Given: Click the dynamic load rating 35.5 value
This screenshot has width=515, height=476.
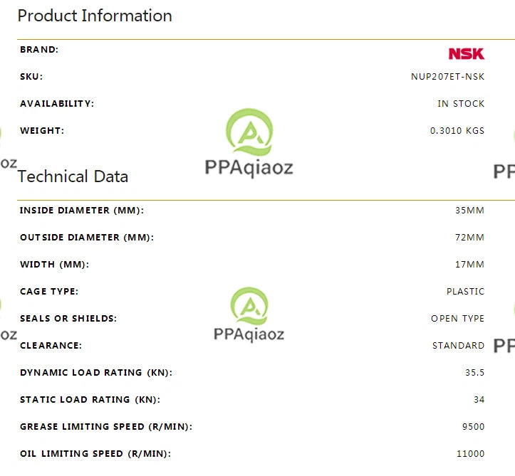Looking at the screenshot, I should click(x=475, y=372).
